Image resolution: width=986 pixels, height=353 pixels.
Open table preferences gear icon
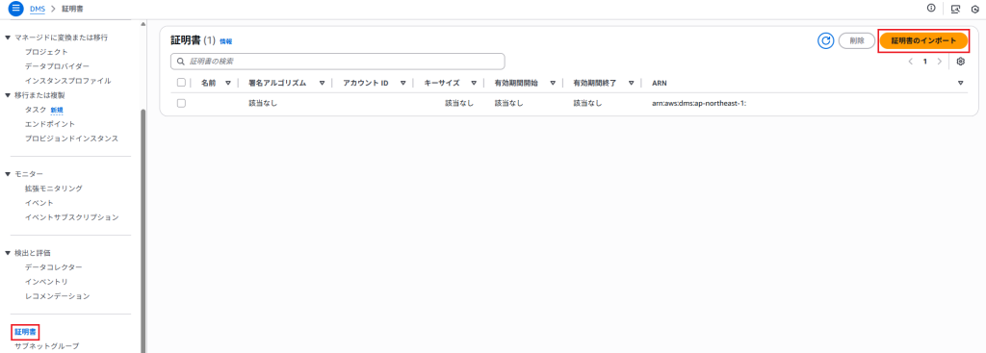960,62
